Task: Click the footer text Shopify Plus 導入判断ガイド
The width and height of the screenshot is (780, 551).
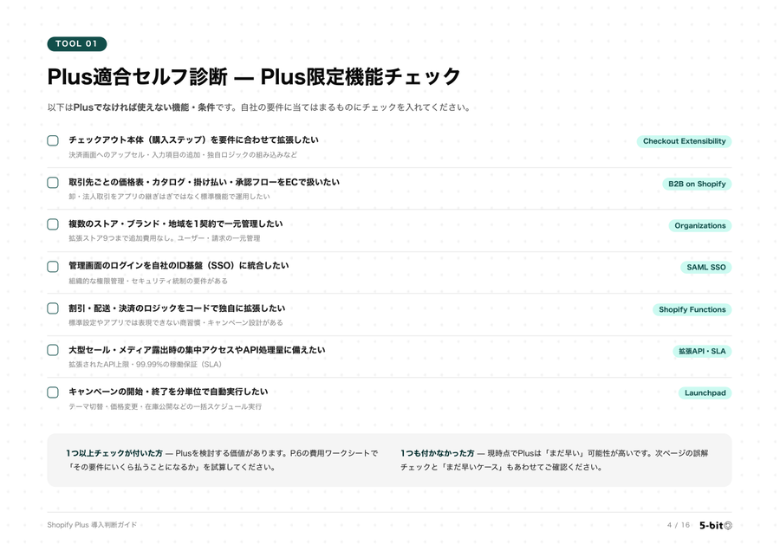Action: pyautogui.click(x=92, y=525)
